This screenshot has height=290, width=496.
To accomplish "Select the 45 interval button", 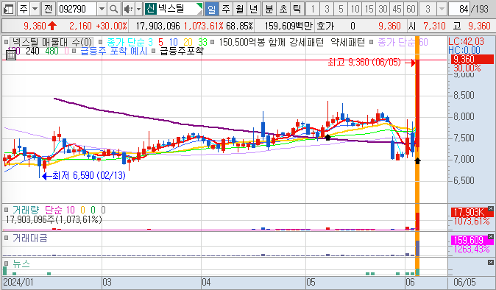I will point(397,9).
